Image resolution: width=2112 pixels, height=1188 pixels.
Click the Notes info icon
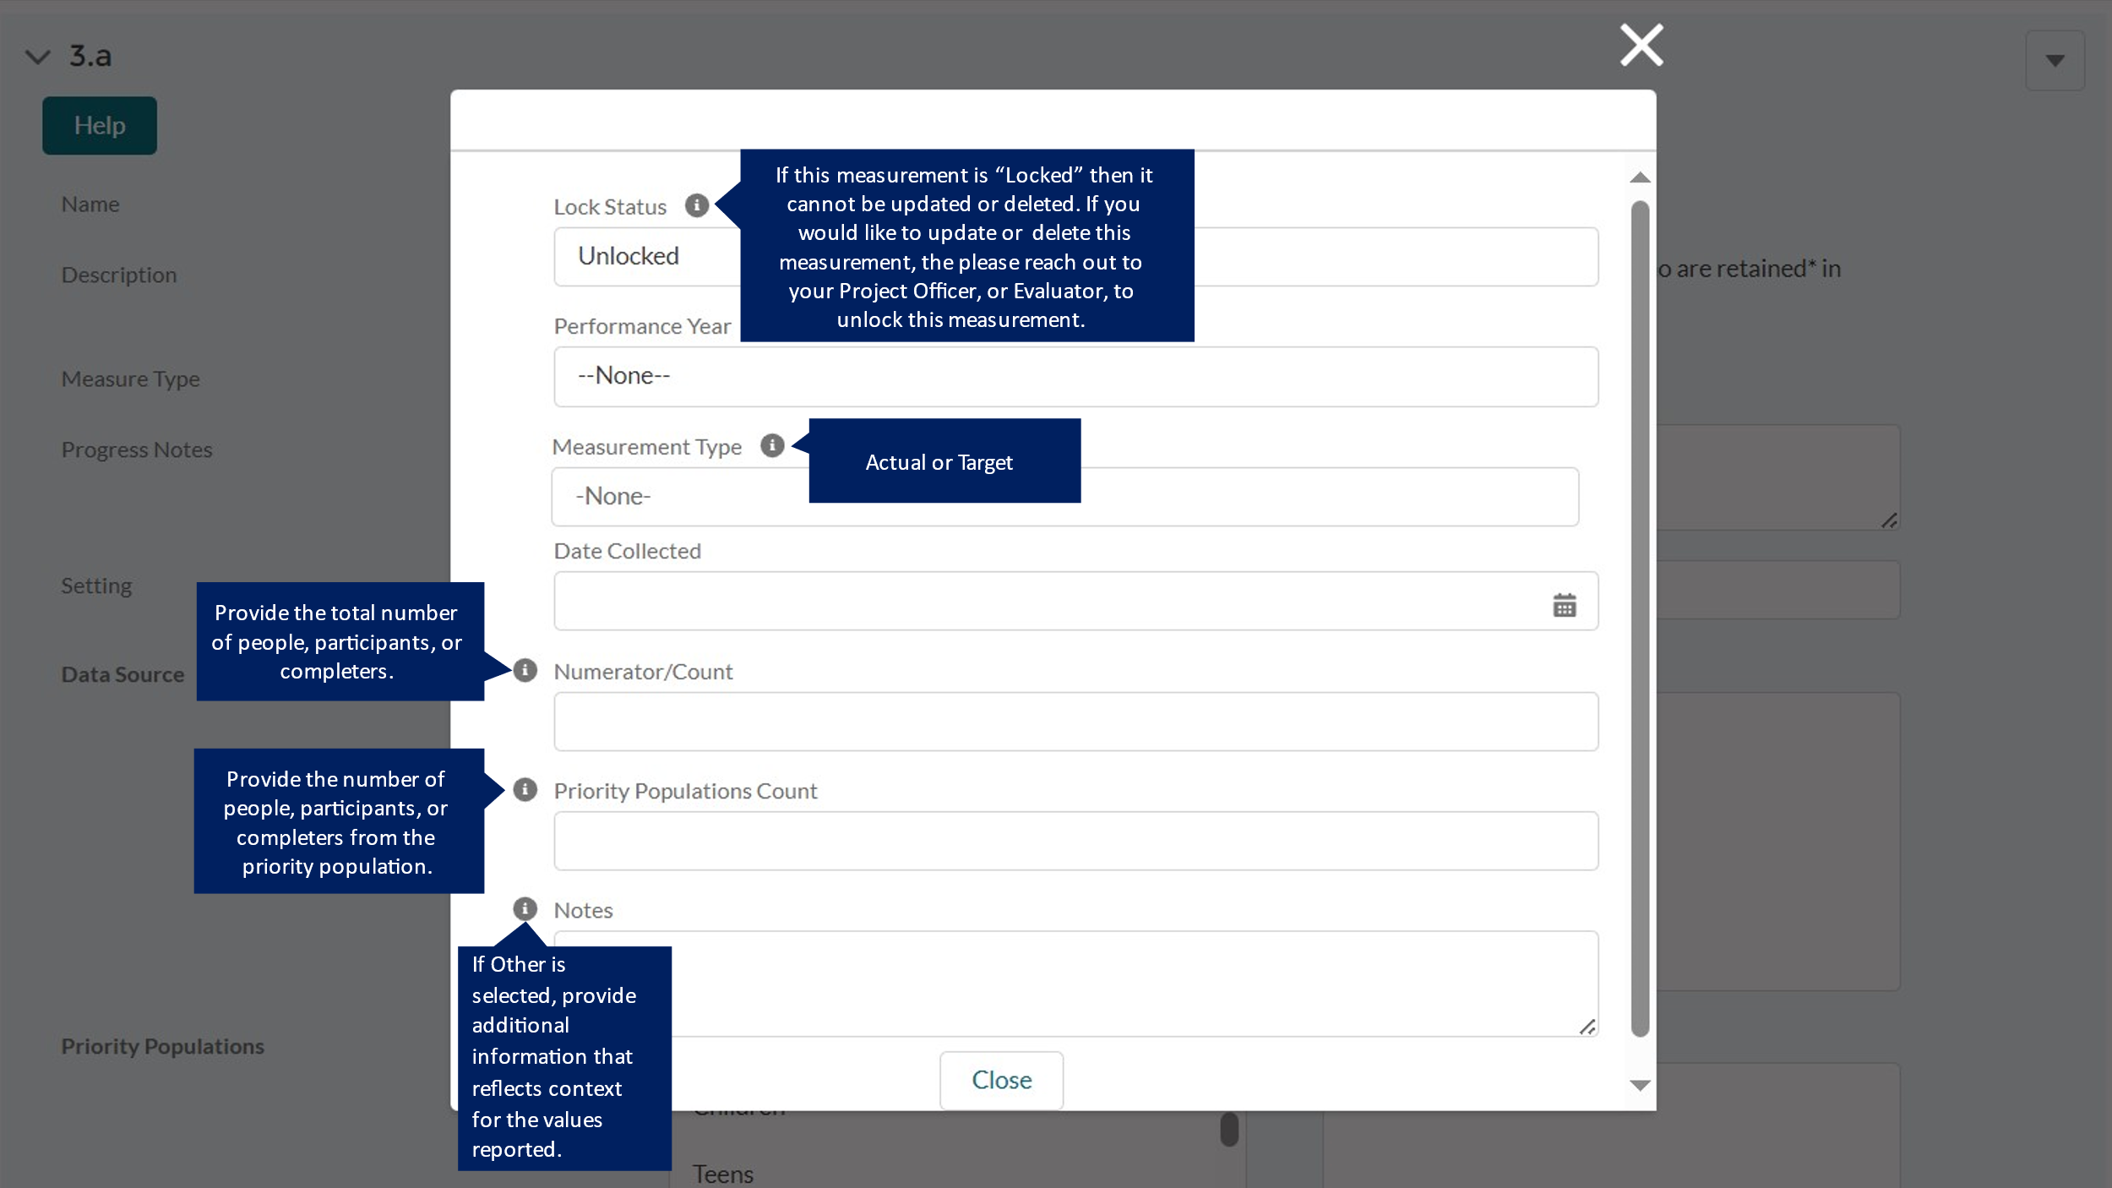pos(525,908)
